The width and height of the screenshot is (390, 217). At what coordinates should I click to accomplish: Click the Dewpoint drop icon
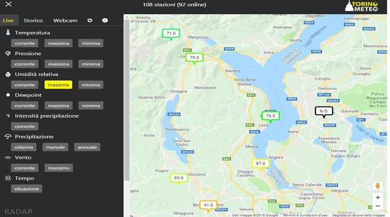click(8, 95)
